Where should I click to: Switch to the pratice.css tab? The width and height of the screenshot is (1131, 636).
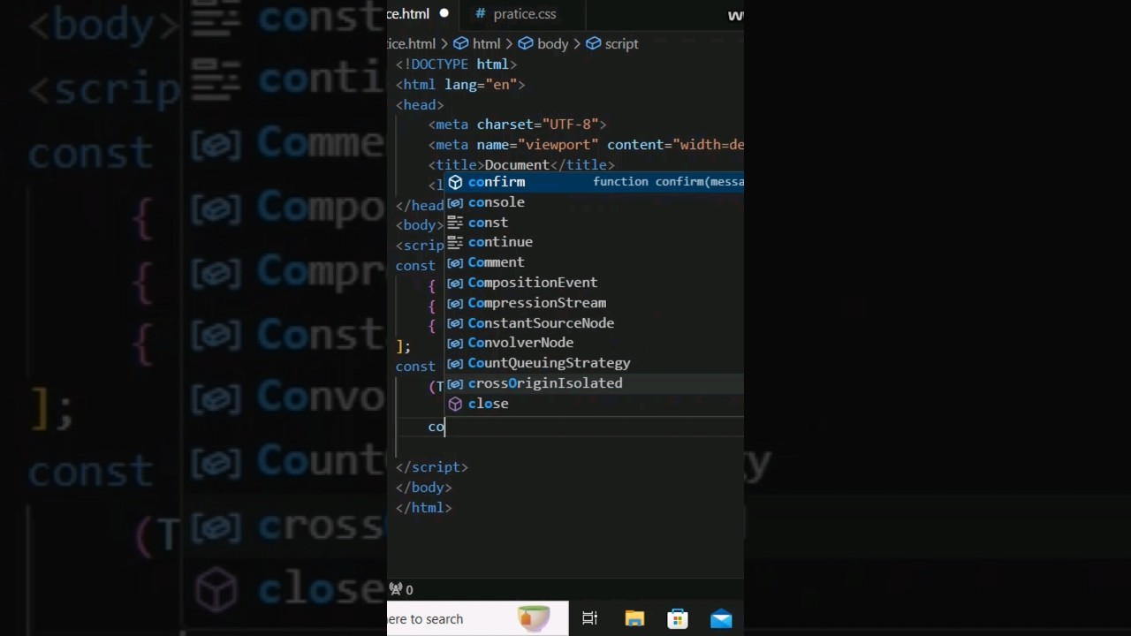click(x=515, y=14)
